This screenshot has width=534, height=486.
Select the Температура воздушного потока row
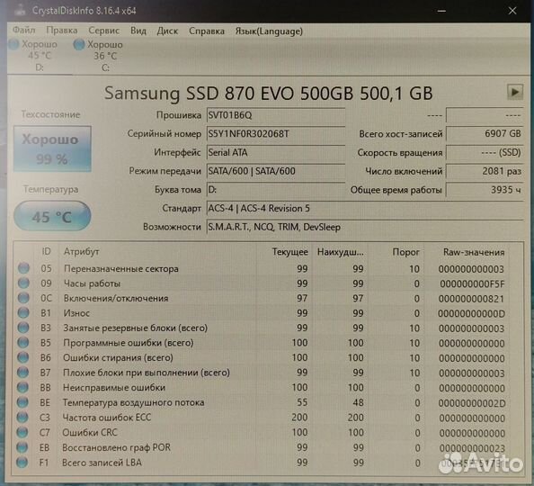[x=263, y=403]
